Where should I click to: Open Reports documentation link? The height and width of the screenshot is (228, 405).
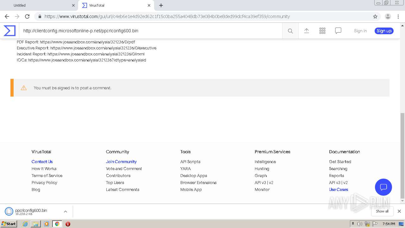click(336, 175)
